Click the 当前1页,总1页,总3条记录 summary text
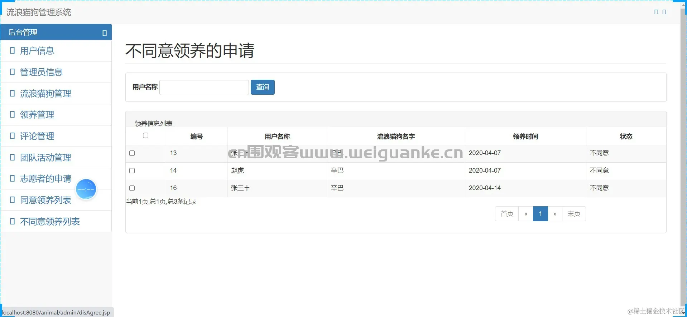The height and width of the screenshot is (317, 687). point(161,202)
